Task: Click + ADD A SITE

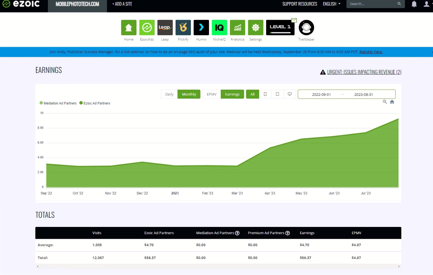Action: pos(122,4)
